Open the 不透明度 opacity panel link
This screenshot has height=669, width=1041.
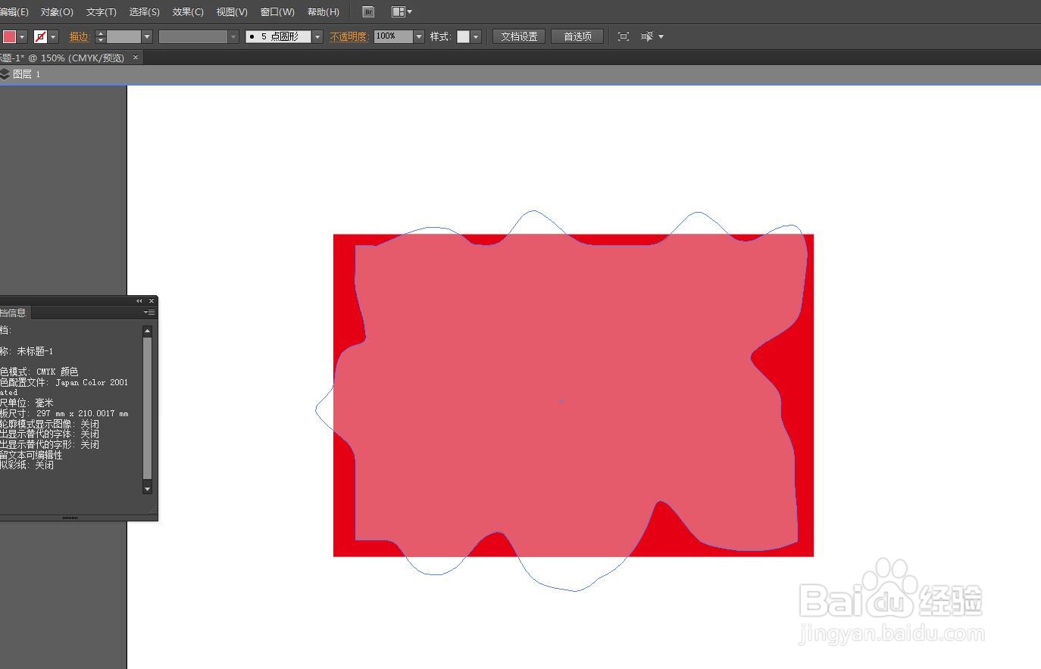(349, 36)
